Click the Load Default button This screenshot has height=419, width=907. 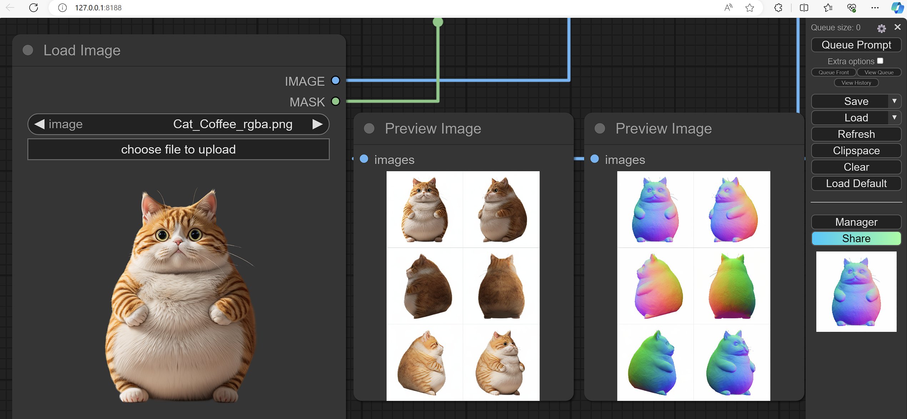point(856,184)
